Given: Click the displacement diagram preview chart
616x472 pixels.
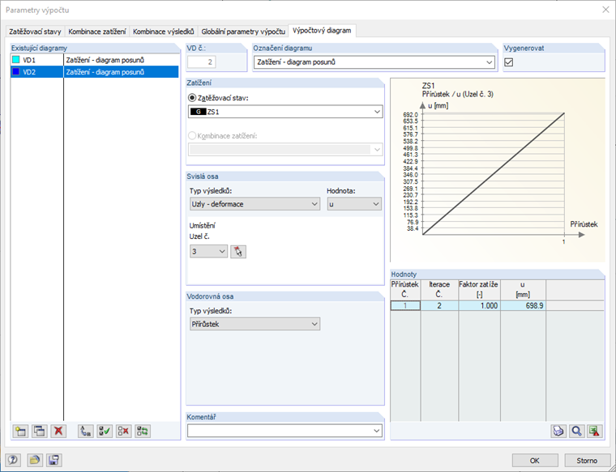Looking at the screenshot, I should point(498,170).
